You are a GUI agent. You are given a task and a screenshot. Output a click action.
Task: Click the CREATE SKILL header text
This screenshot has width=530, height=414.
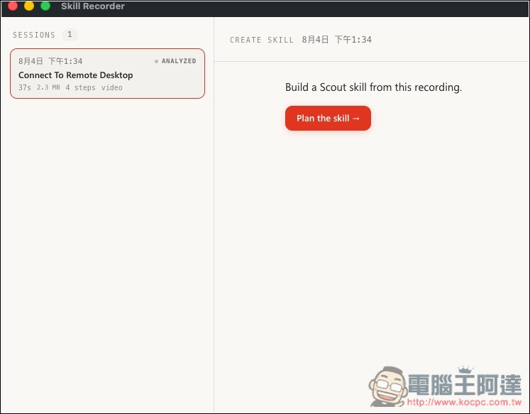click(262, 40)
